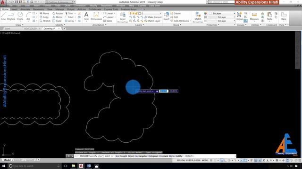Choose the Stretch command
This screenshot has width=302, height=169.
pyautogui.click(x=45, y=21)
